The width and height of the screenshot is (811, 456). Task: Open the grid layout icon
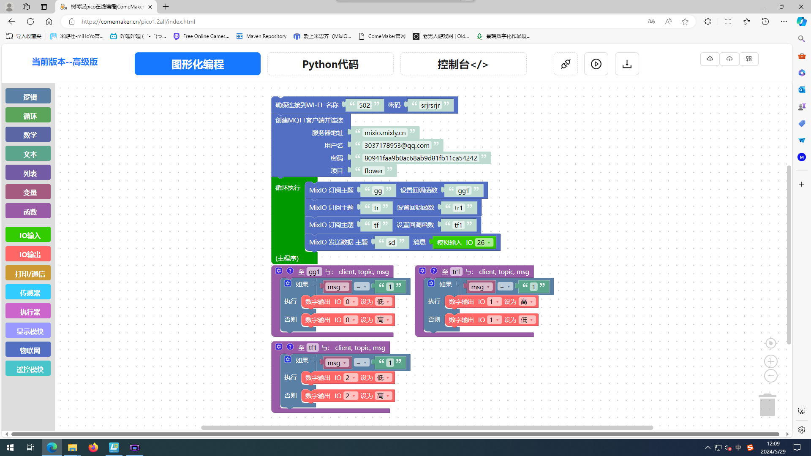[x=749, y=59]
